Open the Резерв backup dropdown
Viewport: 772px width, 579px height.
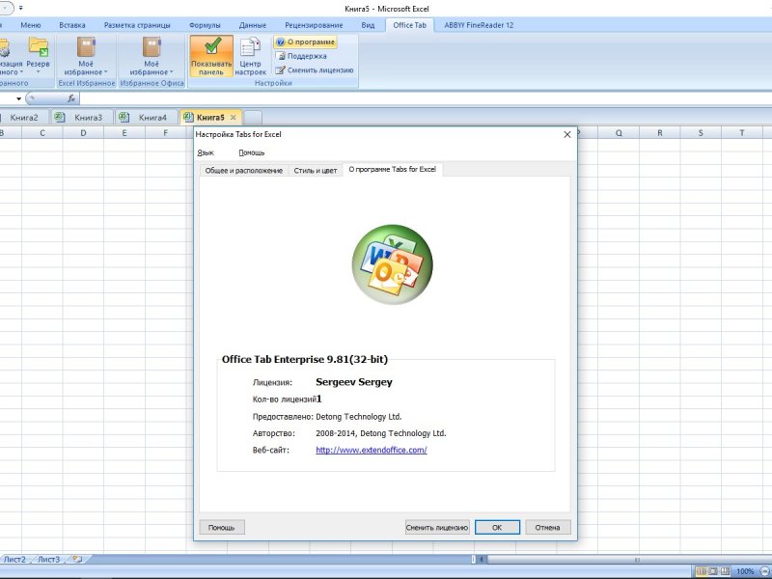(x=38, y=56)
